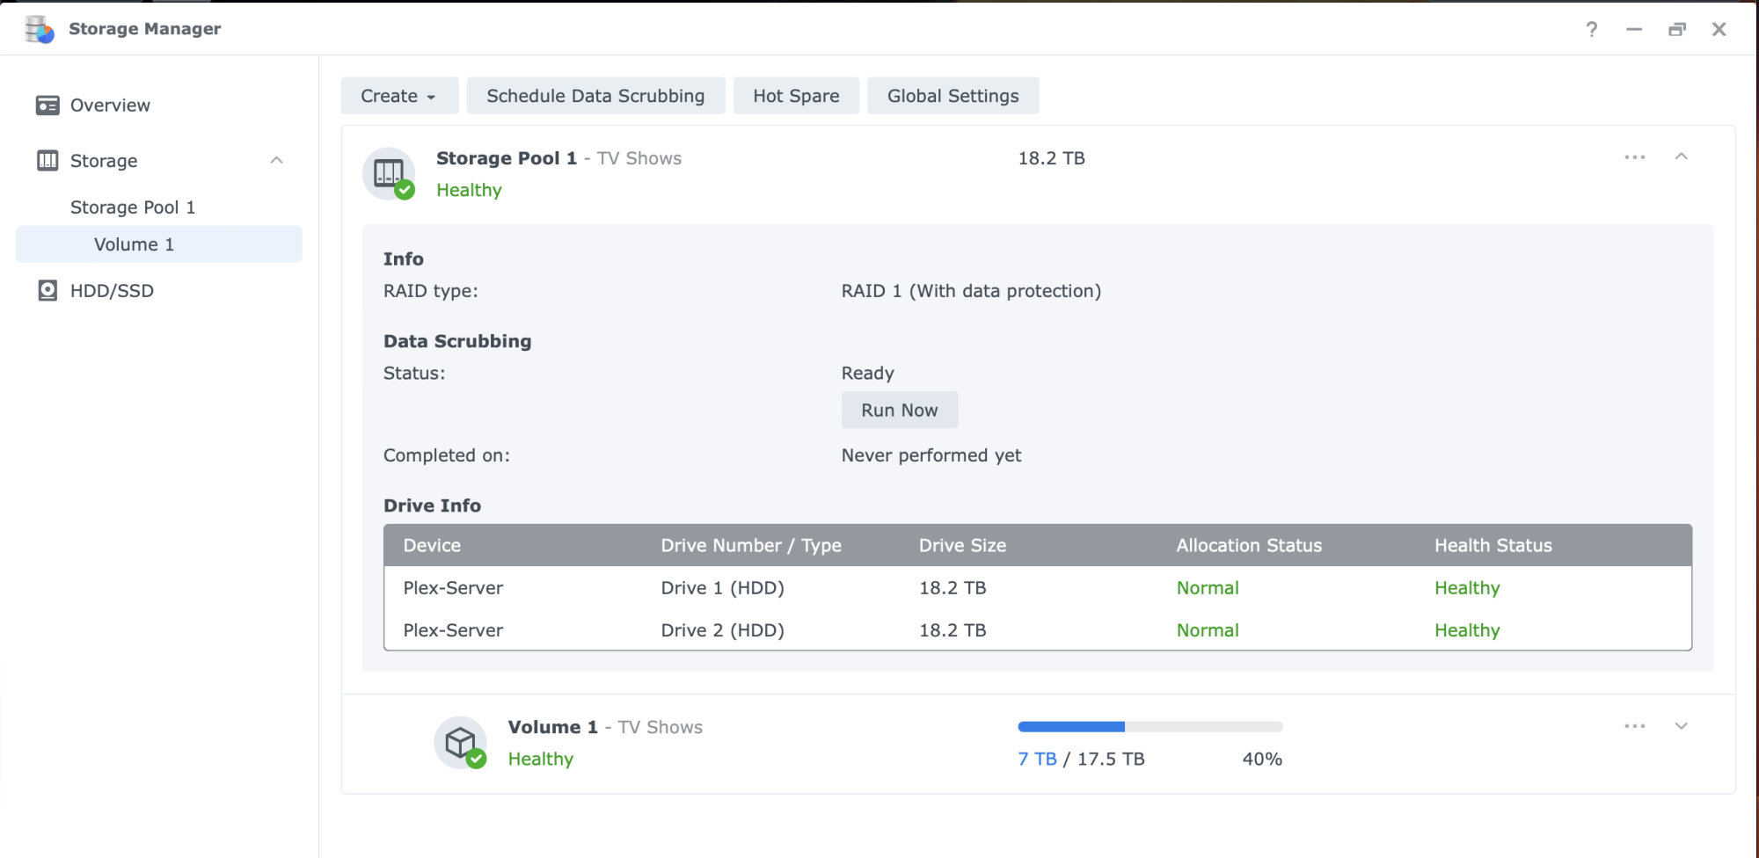Expand the Volume 1 details panel

pyautogui.click(x=1681, y=726)
